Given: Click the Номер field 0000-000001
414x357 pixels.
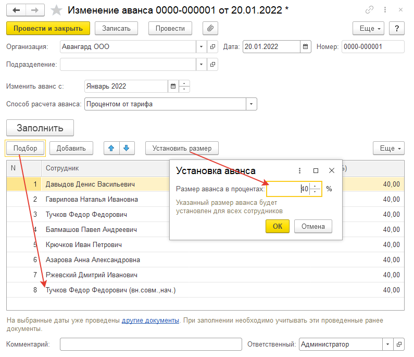Looking at the screenshot, I should (x=373, y=47).
